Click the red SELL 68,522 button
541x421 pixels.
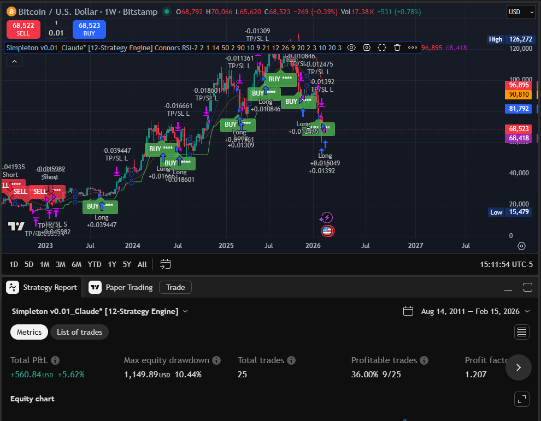point(23,29)
